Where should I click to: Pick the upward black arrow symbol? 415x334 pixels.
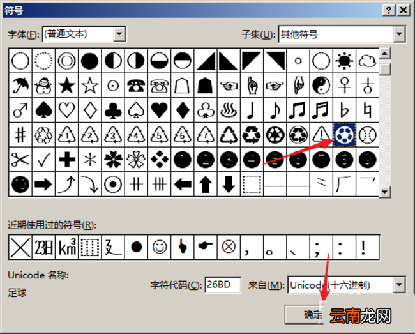click(x=206, y=184)
